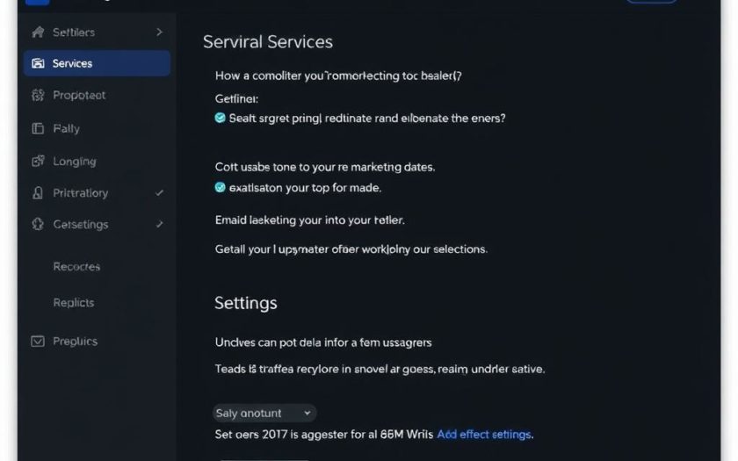
Task: Click the checkbox icon beside Preplics
Action: [x=38, y=341]
